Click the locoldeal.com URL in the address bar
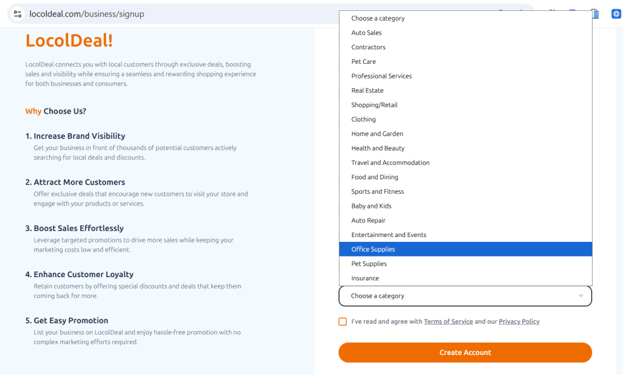Image resolution: width=623 pixels, height=375 pixels. tap(86, 13)
